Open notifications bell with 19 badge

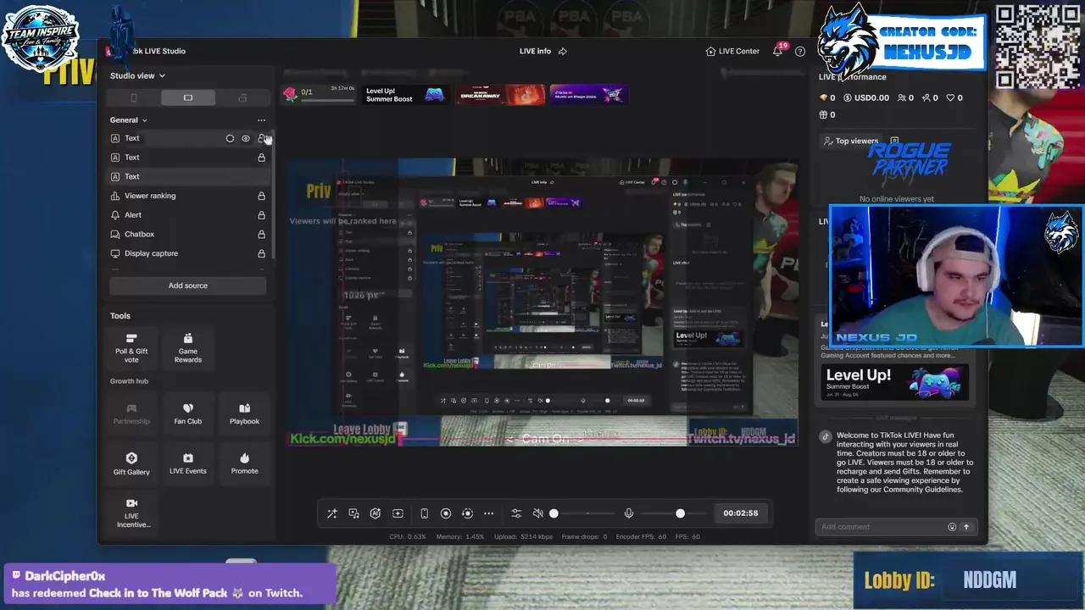pyautogui.click(x=778, y=51)
